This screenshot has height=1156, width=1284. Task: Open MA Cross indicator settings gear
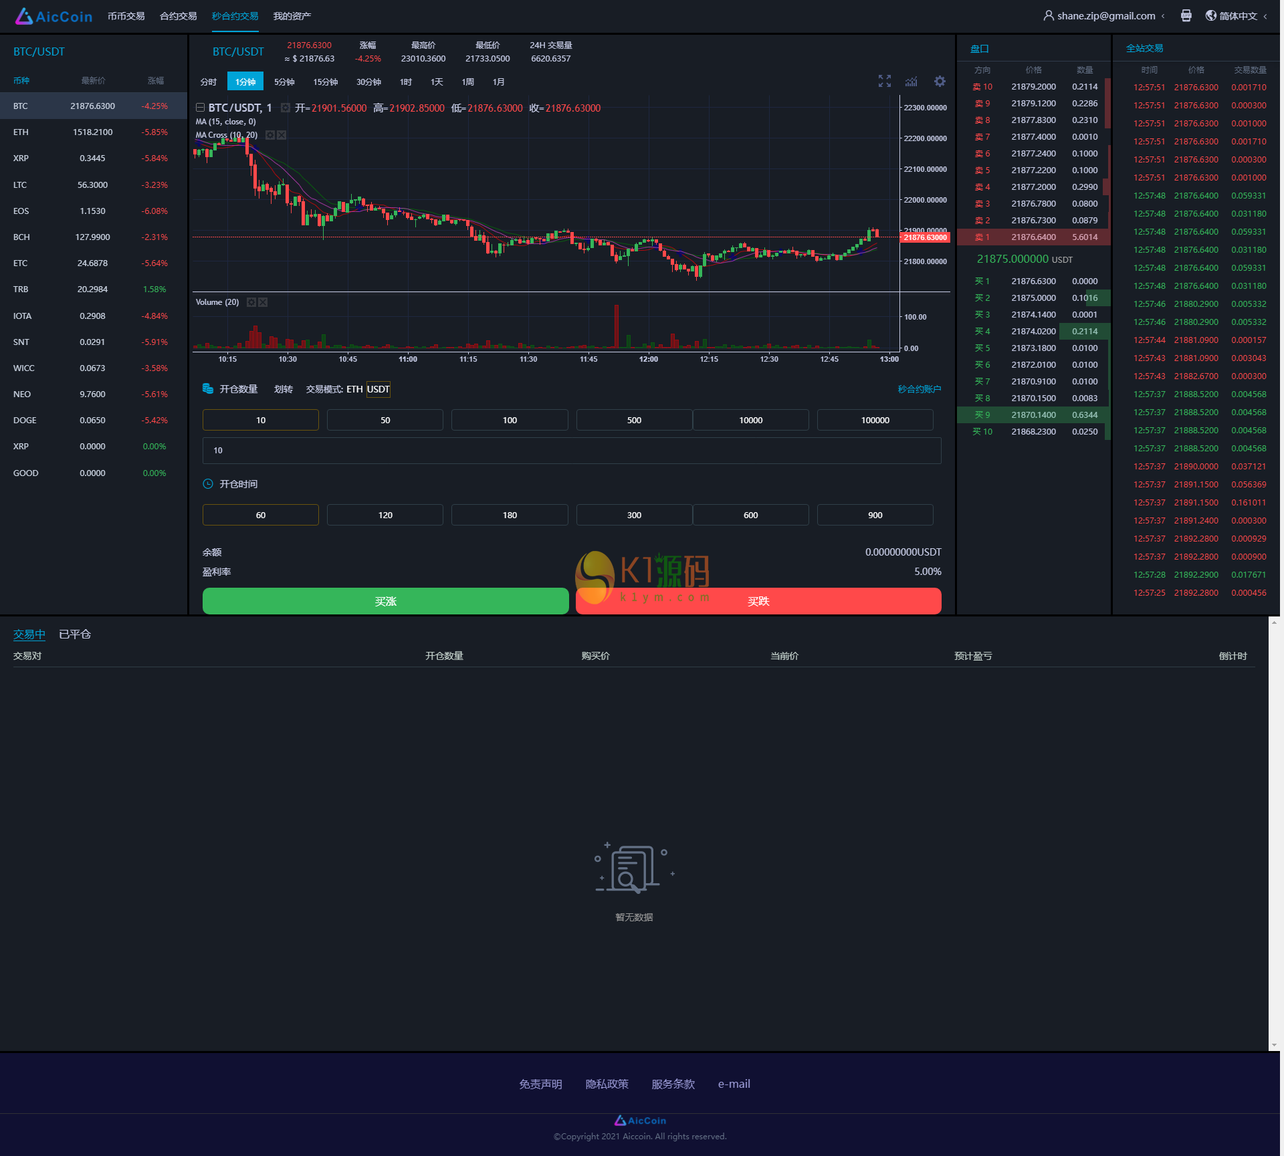[270, 135]
